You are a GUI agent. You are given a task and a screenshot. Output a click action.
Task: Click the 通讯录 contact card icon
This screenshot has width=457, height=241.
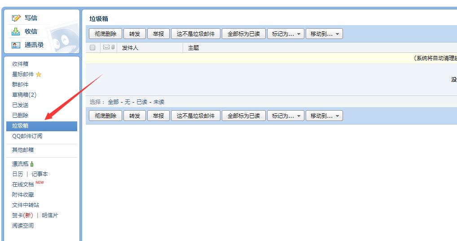pyautogui.click(x=16, y=45)
